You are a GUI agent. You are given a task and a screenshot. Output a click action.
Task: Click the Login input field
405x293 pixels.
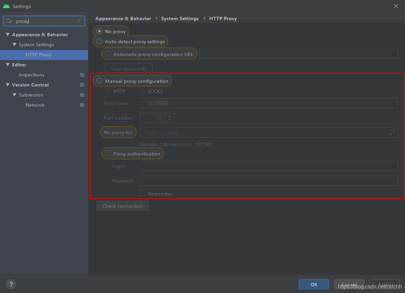pos(269,166)
